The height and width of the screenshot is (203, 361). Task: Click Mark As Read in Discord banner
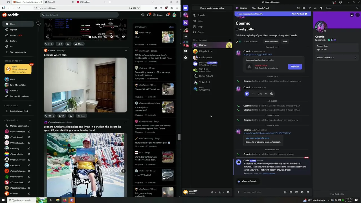pos(300,14)
